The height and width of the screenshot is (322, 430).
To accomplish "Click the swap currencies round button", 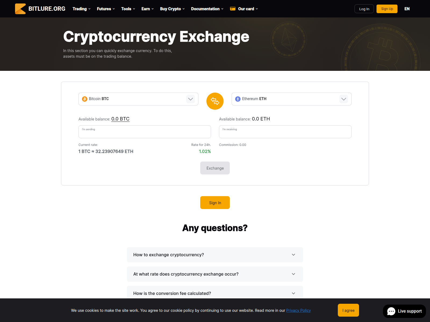I will pyautogui.click(x=215, y=101).
